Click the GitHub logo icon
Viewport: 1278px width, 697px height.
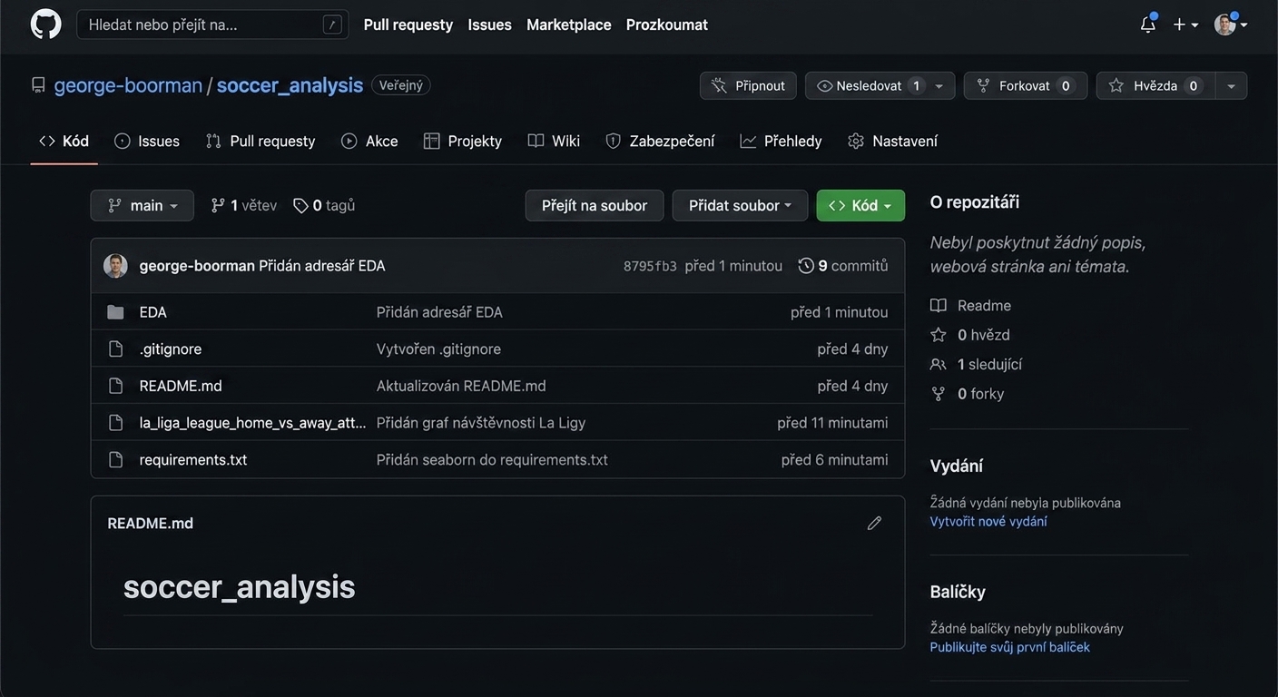point(46,25)
